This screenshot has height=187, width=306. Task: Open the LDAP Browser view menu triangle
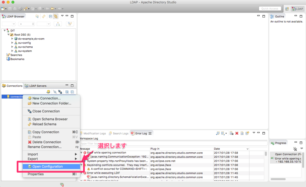pos(62,16)
